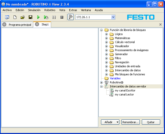This screenshot has height=134, width=165.
Task: Select Procesamiento de imágenes label
Action: 132,50
